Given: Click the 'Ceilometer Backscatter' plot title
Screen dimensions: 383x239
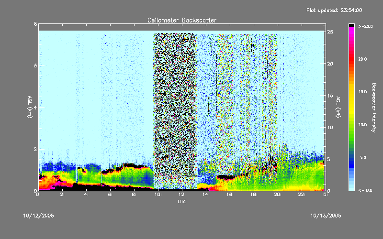Looking at the screenshot, I should click(182, 20).
